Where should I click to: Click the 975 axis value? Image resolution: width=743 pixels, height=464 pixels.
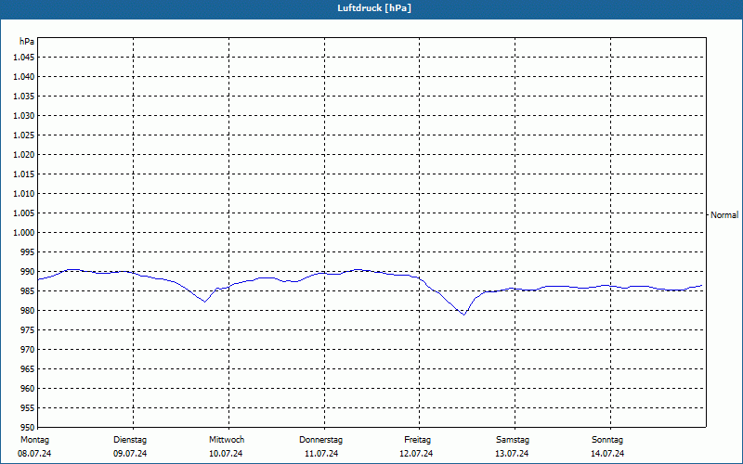click(28, 330)
